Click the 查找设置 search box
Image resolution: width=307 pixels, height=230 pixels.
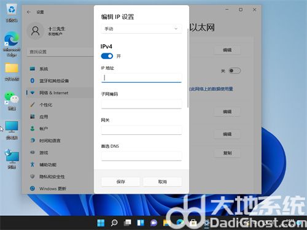click(x=60, y=52)
